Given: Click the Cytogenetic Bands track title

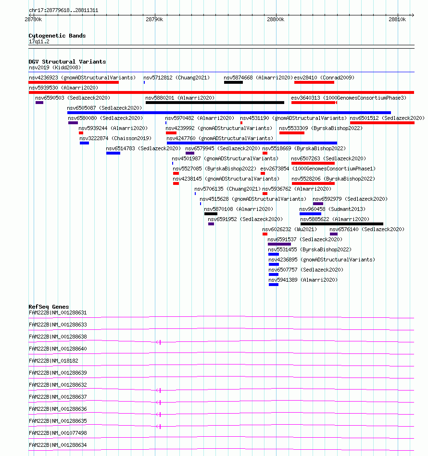Looking at the screenshot, I should tap(57, 36).
